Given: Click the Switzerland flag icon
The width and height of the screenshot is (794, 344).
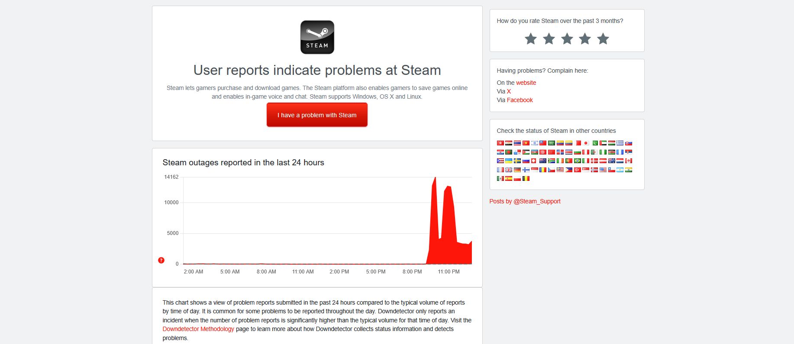Looking at the screenshot, I should tap(534, 161).
